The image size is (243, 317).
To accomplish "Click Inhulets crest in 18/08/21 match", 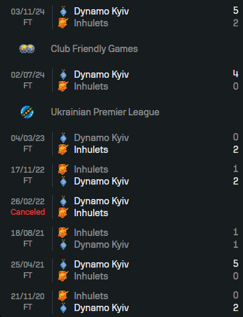I will (63, 233).
